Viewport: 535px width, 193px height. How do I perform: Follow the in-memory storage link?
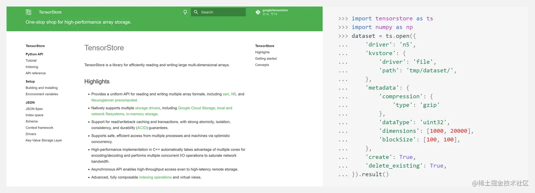(142, 114)
